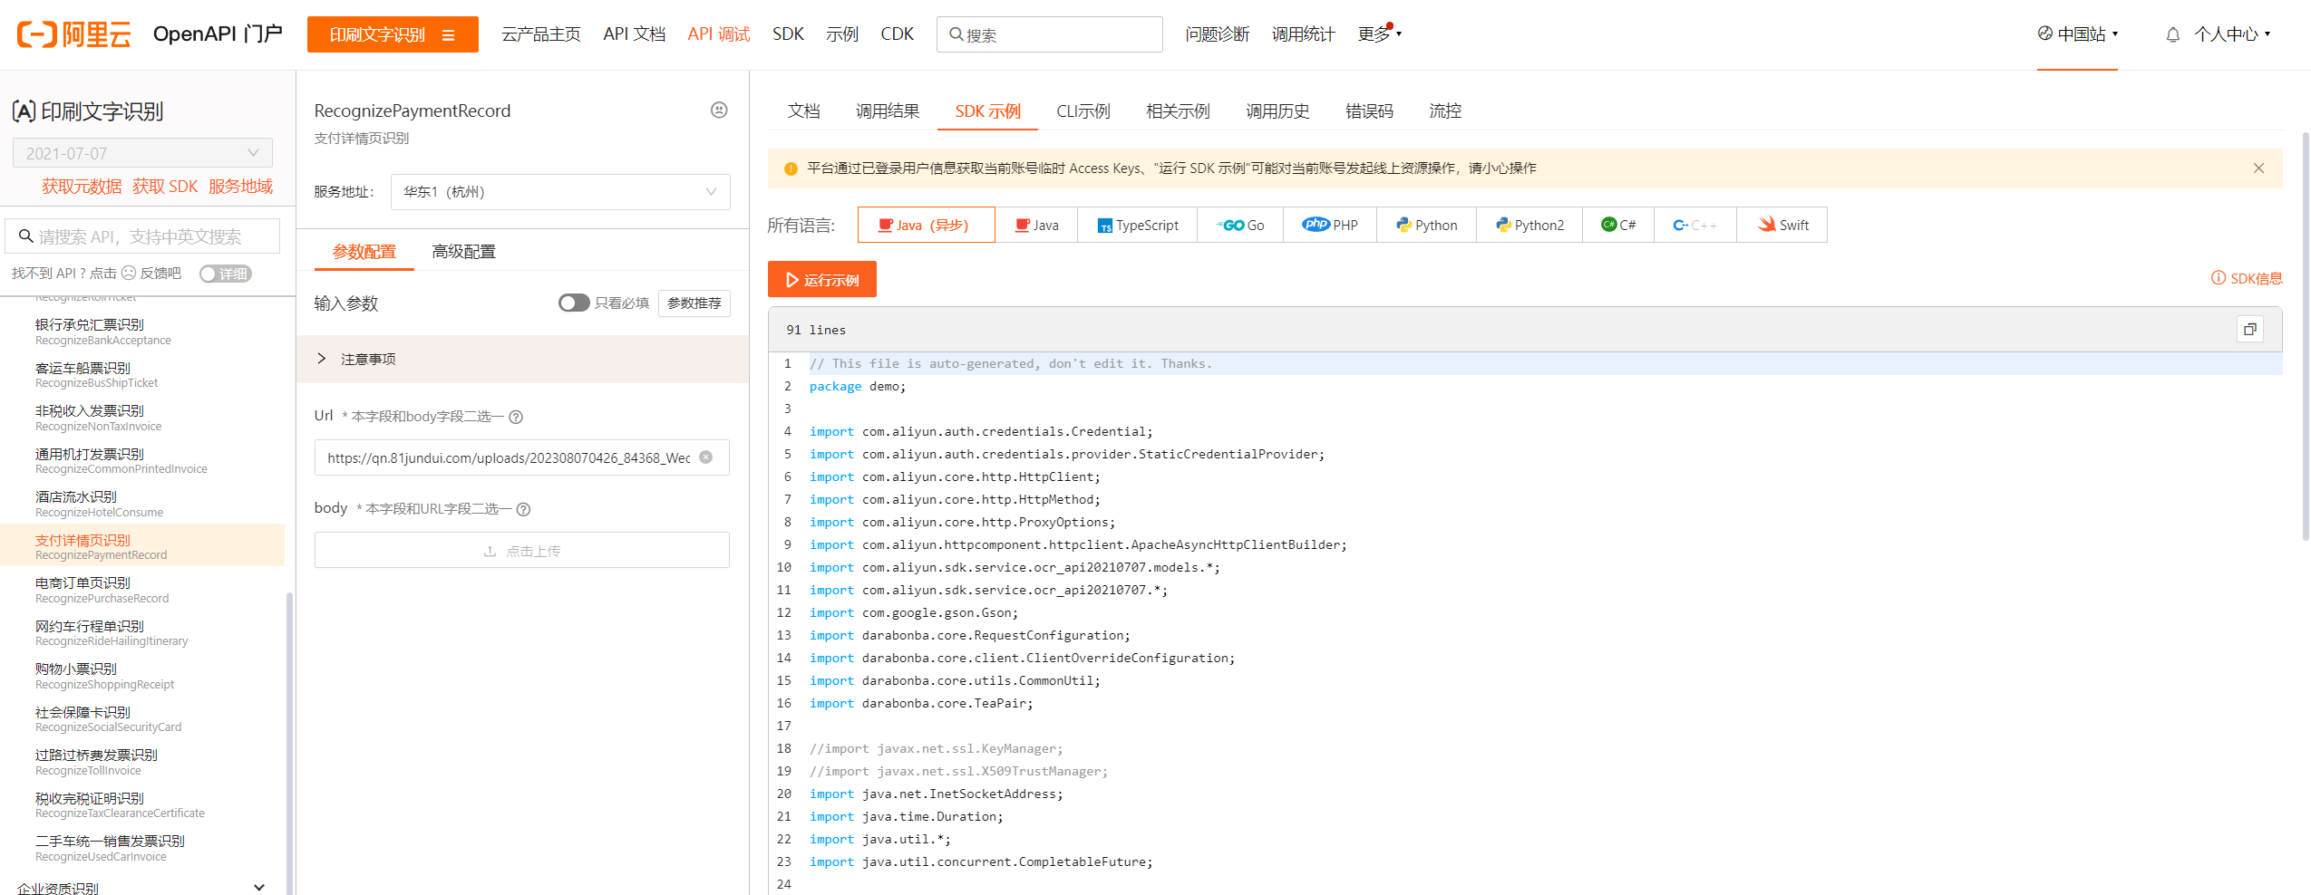Select the Python language option
The width and height of the screenshot is (2311, 895).
coord(1427,225)
